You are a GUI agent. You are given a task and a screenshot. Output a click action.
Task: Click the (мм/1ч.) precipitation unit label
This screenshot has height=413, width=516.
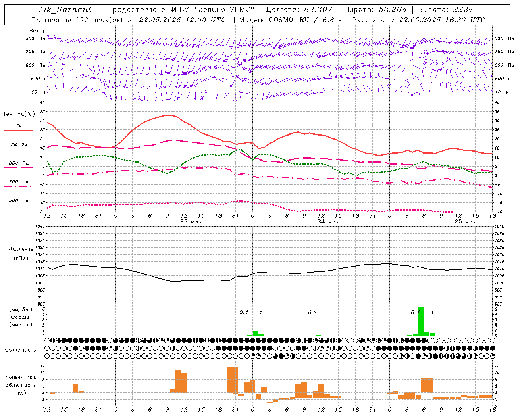click(x=21, y=325)
